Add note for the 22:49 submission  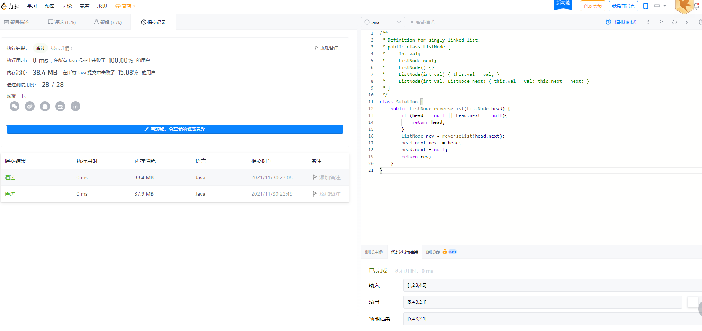coord(327,194)
